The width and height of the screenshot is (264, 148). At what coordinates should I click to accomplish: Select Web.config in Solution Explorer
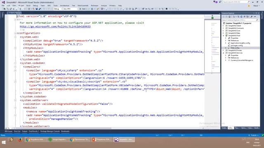pos(235,48)
